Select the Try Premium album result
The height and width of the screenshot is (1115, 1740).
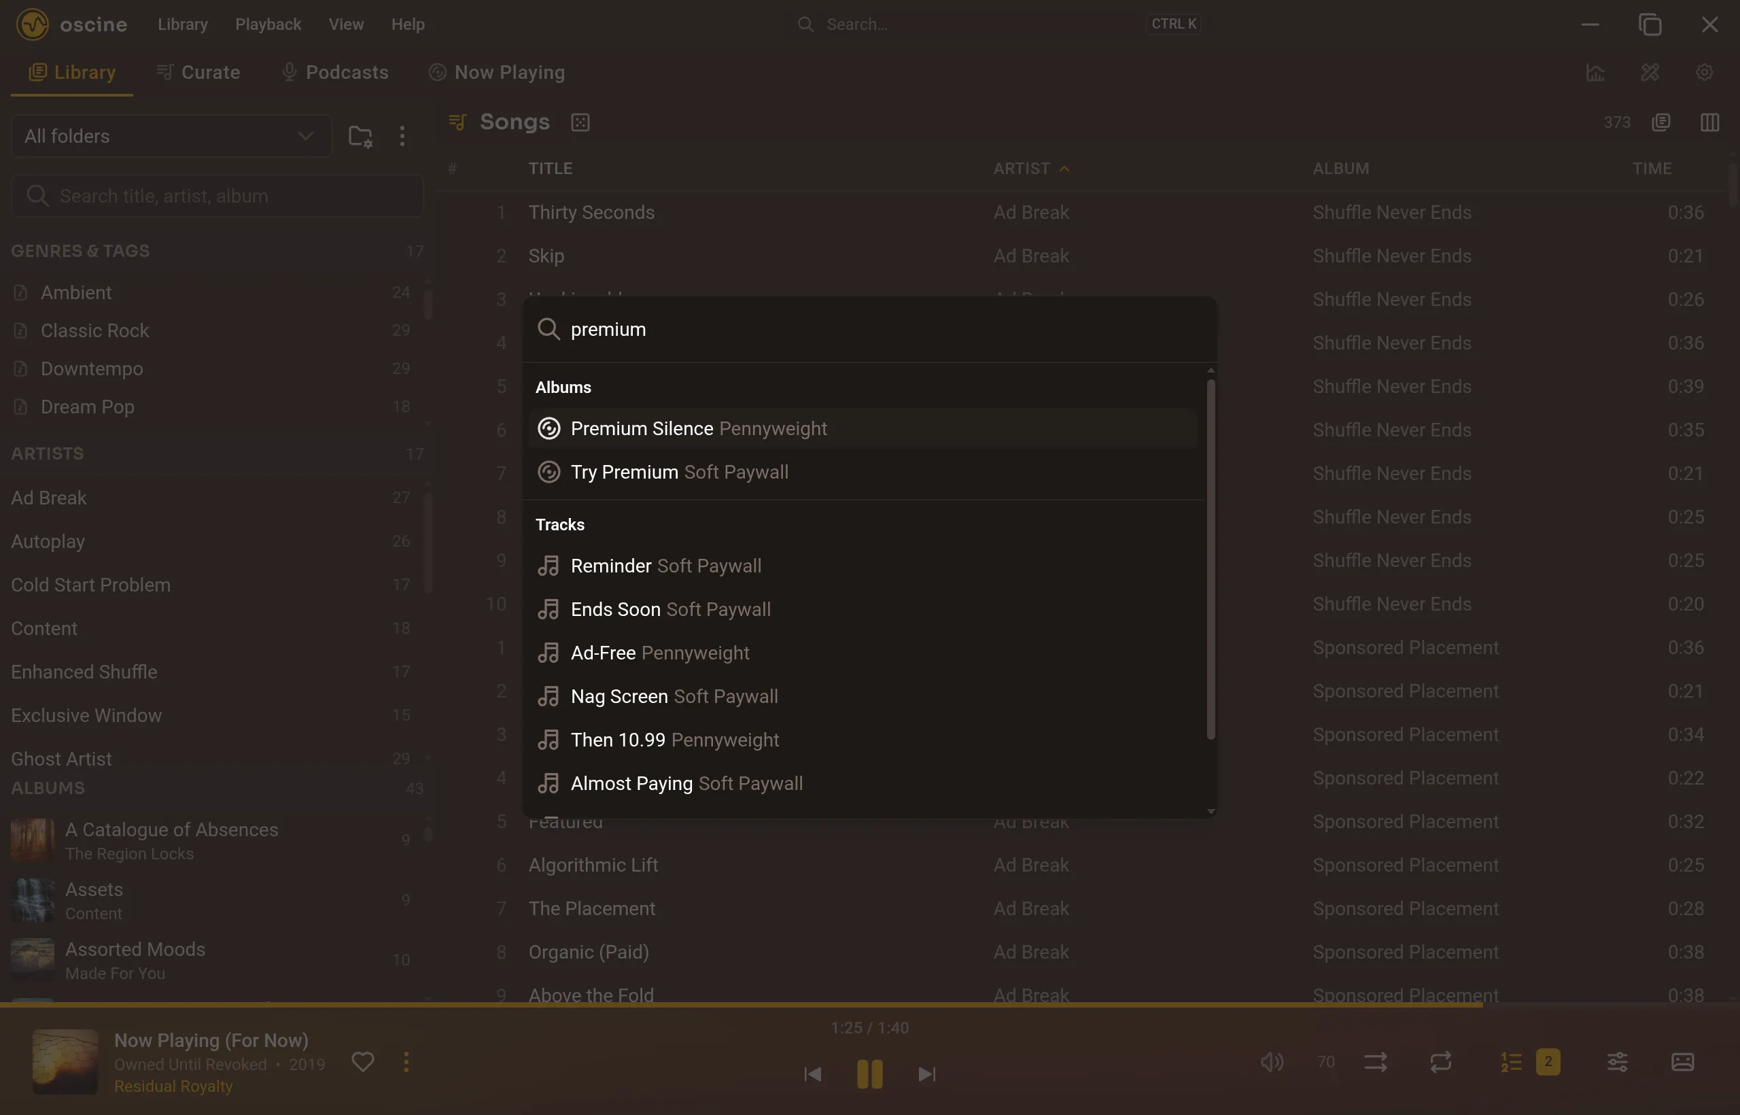863,472
